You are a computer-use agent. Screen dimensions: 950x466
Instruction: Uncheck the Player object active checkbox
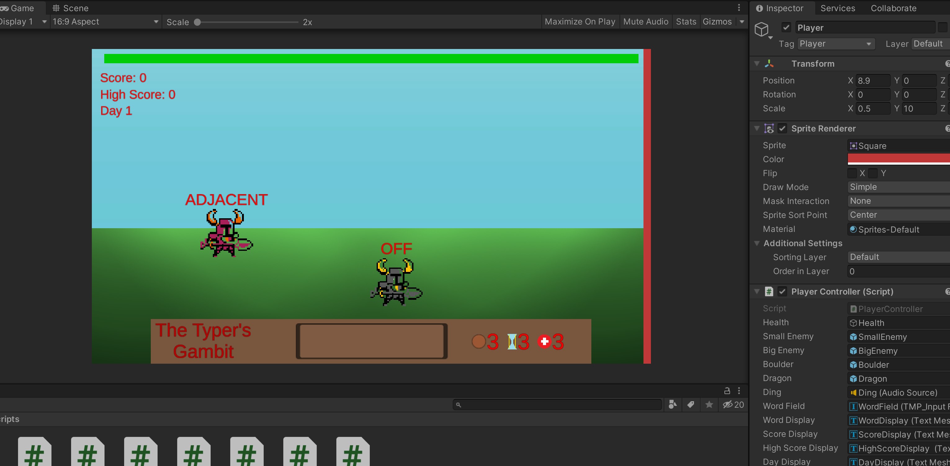[x=786, y=27]
